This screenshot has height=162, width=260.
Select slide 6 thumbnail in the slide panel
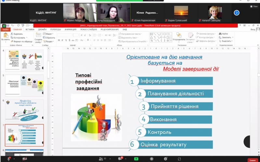click(24, 110)
